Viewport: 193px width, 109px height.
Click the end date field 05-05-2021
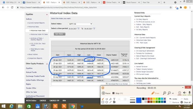pos(88,29)
